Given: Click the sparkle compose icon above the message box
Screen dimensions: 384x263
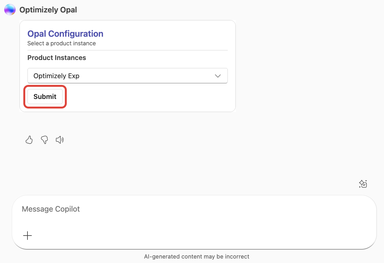Looking at the screenshot, I should click(363, 184).
